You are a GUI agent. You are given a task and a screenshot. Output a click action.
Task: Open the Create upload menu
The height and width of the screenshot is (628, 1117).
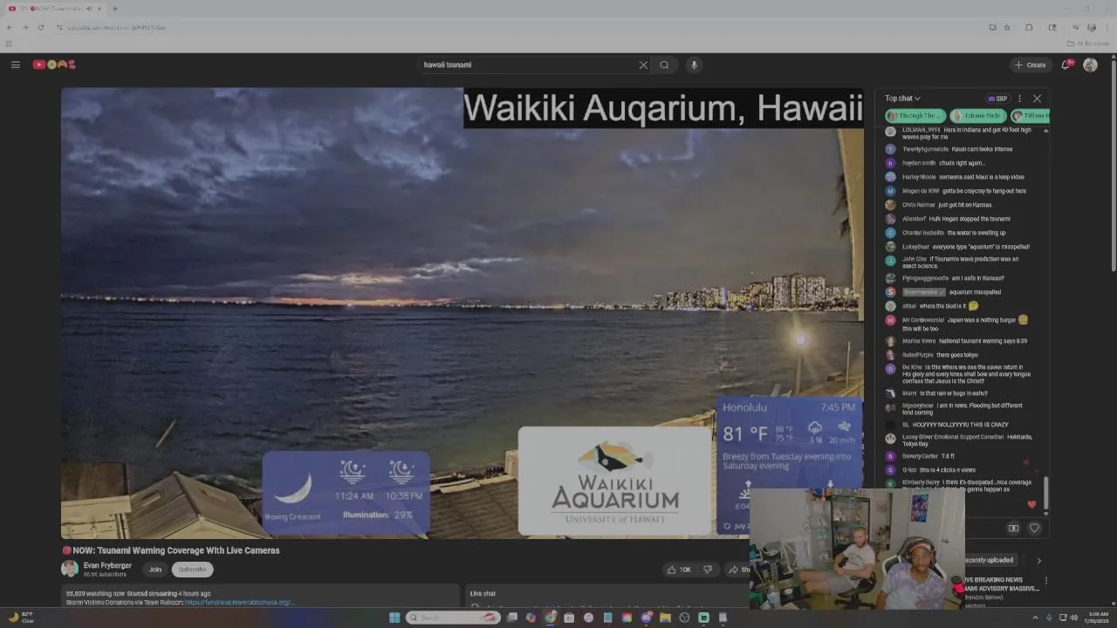pos(1030,65)
